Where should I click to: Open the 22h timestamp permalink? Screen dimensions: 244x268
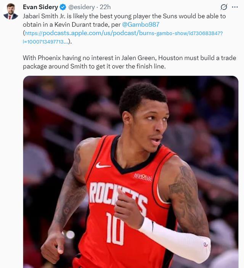pos(105,7)
